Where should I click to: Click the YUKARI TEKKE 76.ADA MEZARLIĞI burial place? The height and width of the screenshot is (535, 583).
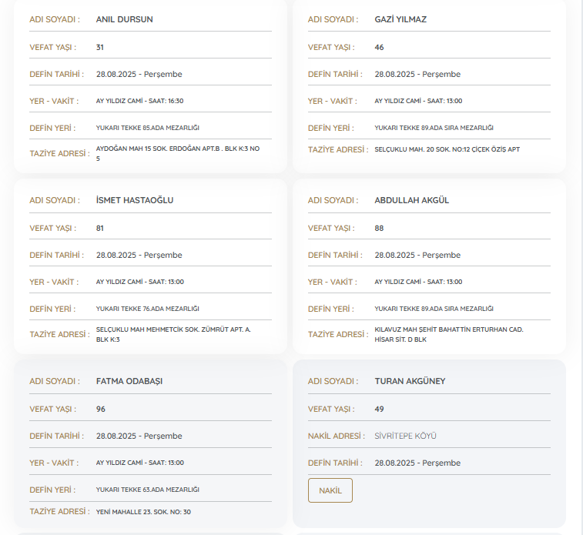[x=147, y=309]
